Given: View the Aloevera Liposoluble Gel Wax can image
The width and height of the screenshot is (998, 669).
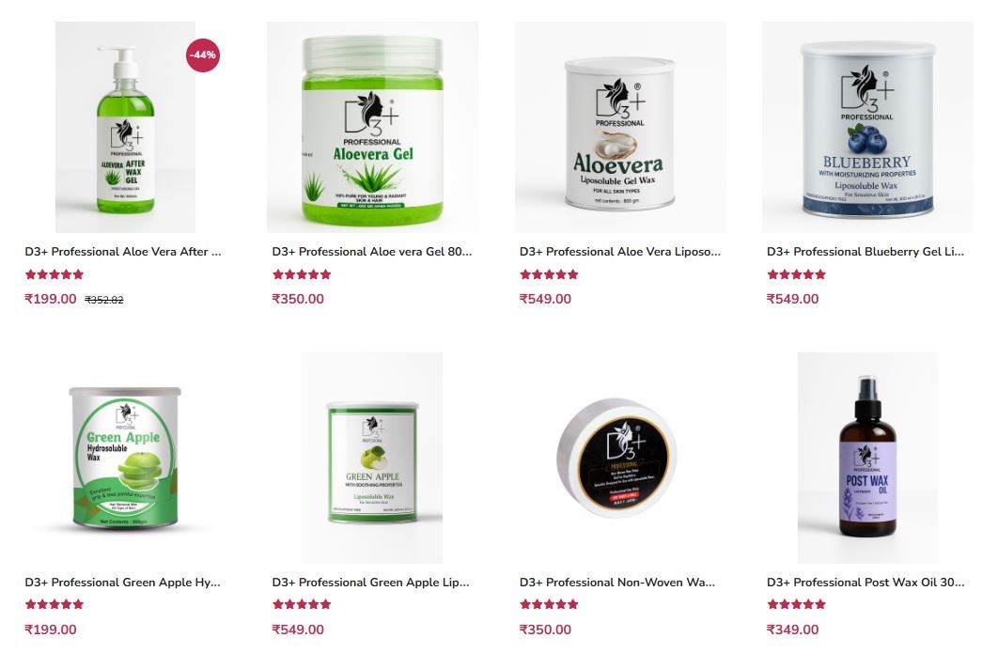Looking at the screenshot, I should [x=620, y=127].
